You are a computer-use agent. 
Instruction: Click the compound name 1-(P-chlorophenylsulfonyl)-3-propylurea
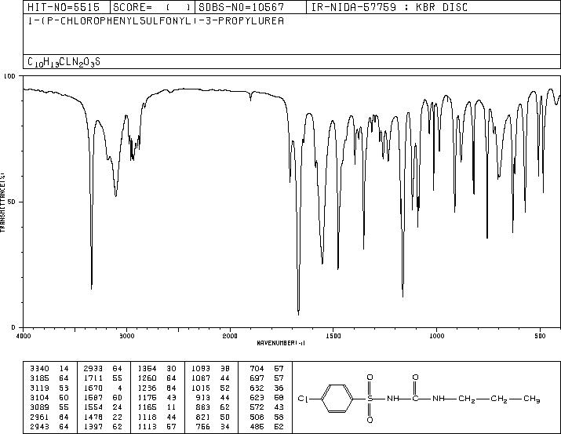coord(155,20)
